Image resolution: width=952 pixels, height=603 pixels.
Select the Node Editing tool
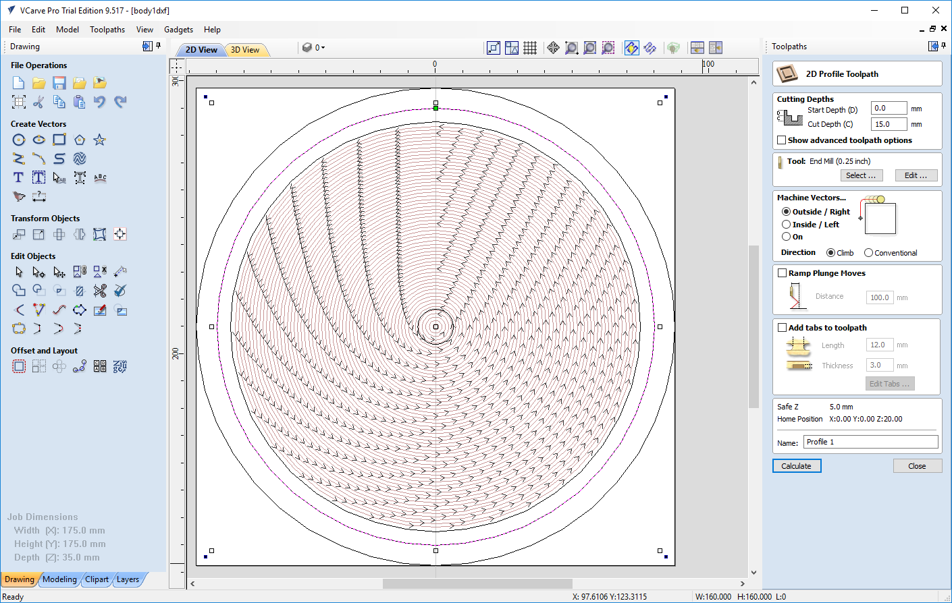39,272
